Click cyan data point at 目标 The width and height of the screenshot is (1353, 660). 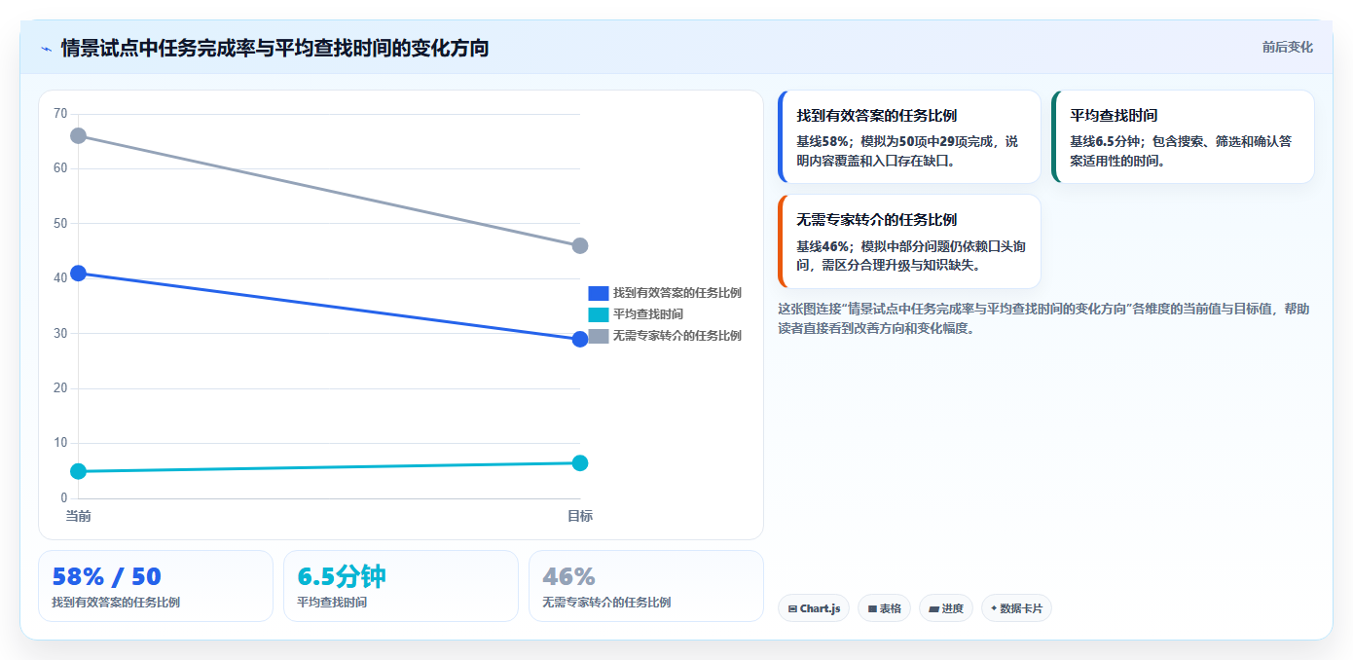click(580, 462)
